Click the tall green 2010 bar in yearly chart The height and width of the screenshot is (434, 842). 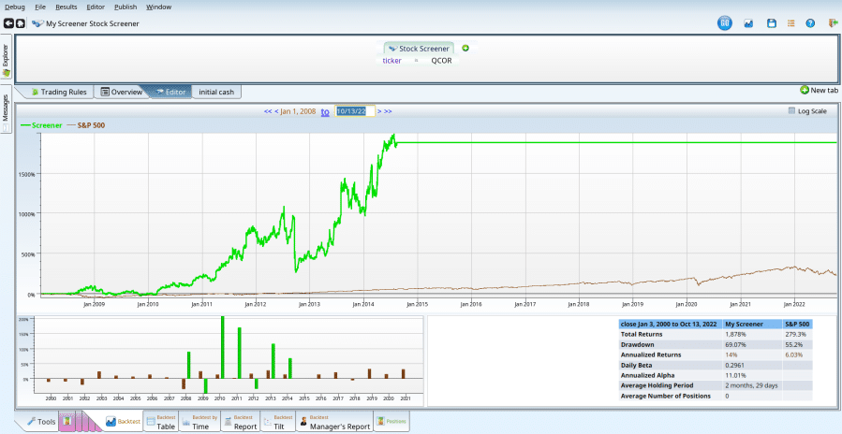[222, 347]
